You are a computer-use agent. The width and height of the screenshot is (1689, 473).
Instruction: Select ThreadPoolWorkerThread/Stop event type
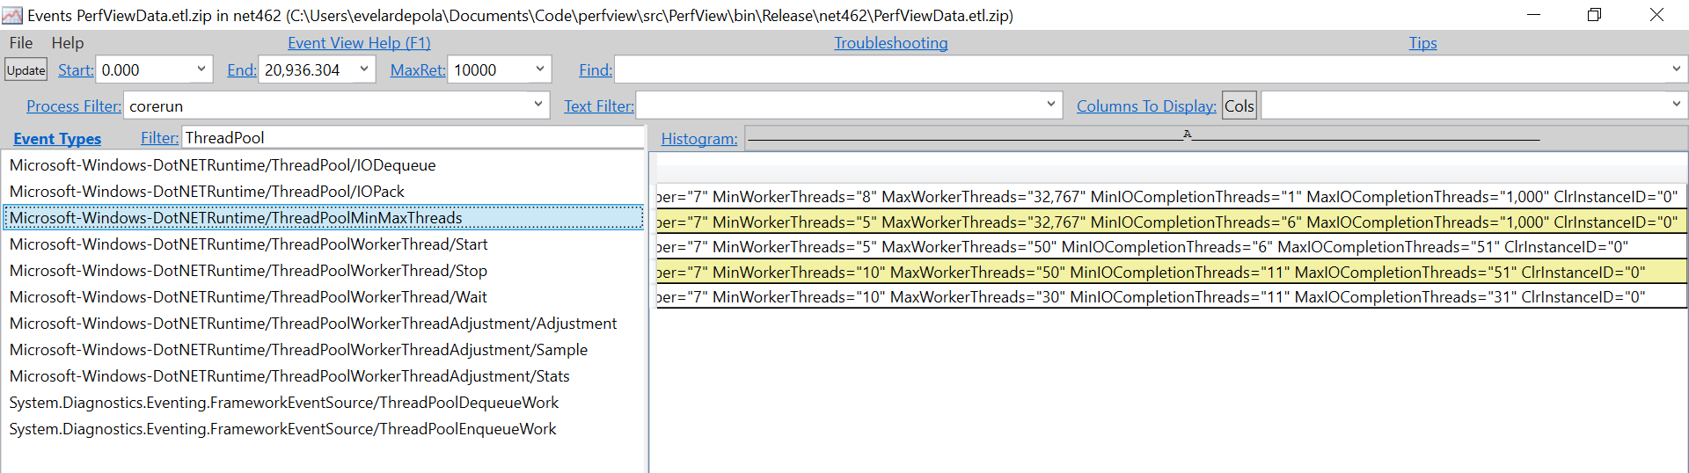(x=248, y=271)
